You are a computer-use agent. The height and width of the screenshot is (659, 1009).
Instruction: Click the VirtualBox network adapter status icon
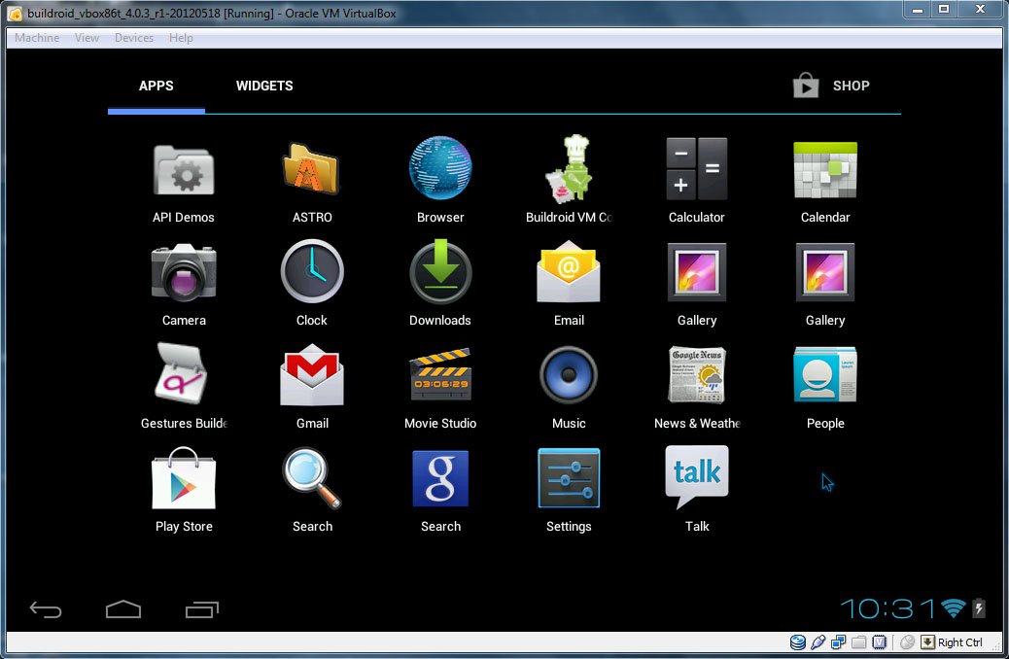click(x=839, y=642)
